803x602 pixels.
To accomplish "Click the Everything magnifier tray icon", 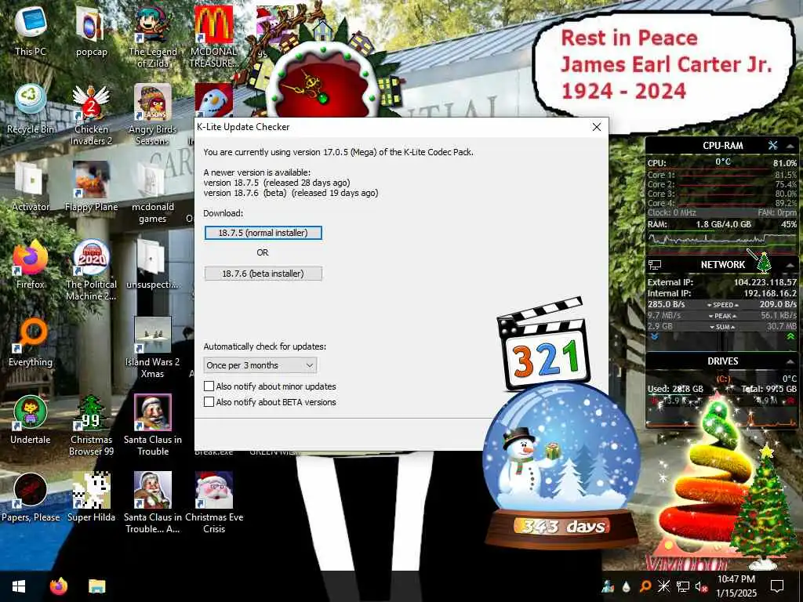I will coord(645,586).
